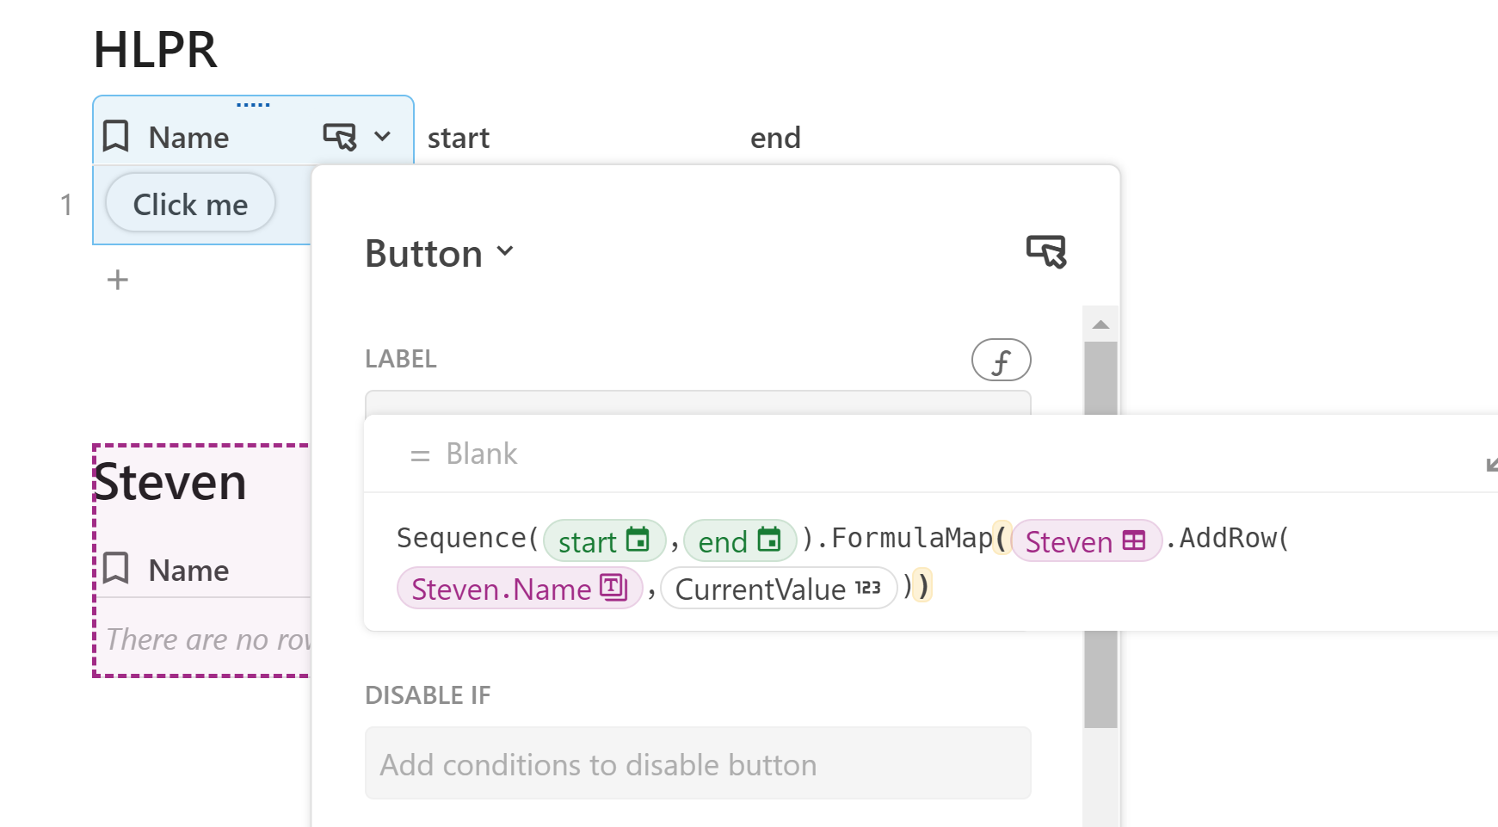Click the Steven table chip in formula
Image resolution: width=1498 pixels, height=827 pixels.
coord(1087,540)
